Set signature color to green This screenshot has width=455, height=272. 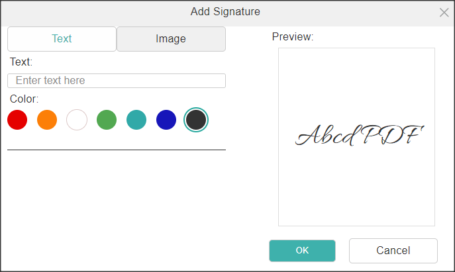[107, 120]
